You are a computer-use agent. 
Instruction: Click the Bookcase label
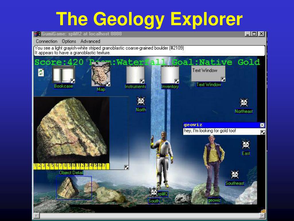click(x=63, y=86)
